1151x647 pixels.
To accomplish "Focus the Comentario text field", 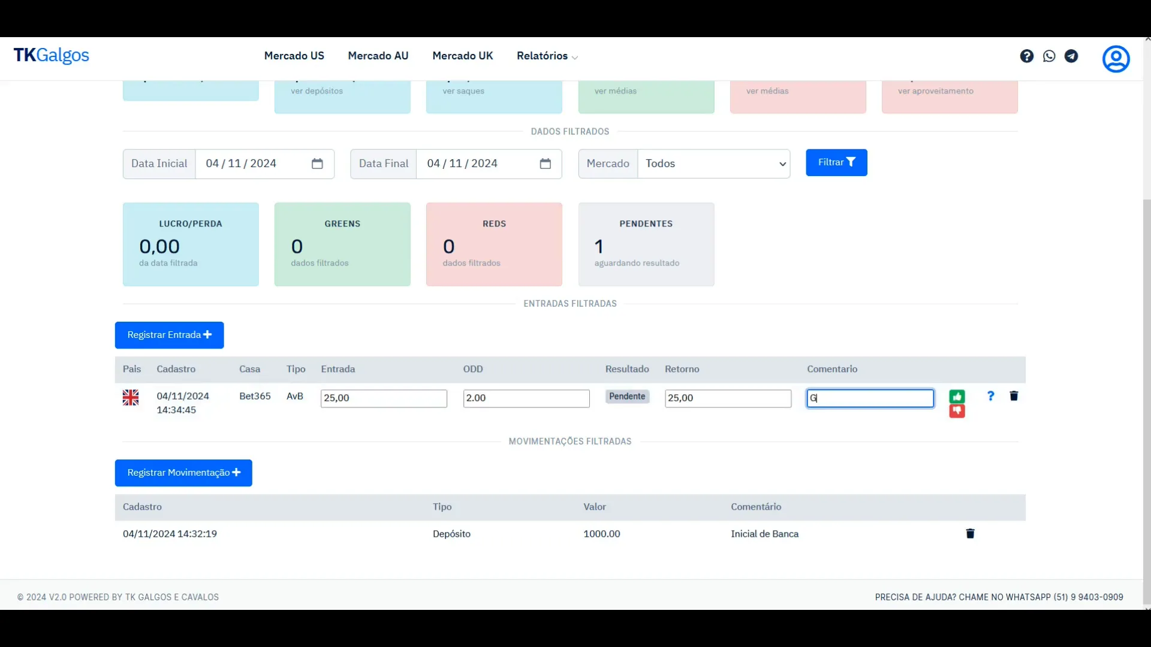I will tap(870, 398).
